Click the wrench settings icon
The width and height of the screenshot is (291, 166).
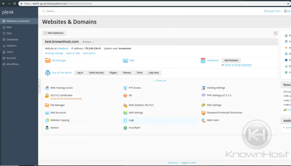(275, 33)
